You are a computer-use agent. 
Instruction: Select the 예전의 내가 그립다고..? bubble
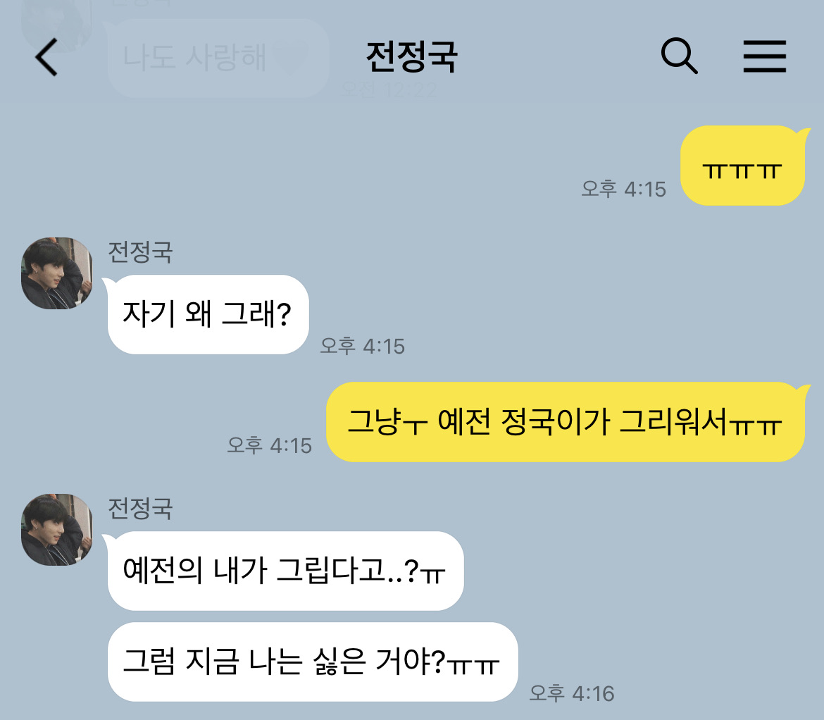(284, 571)
